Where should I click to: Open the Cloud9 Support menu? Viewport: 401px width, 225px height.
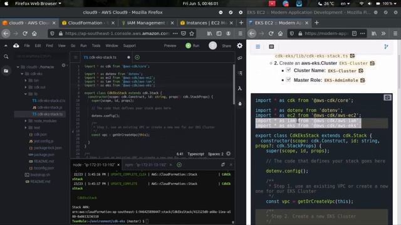[130, 46]
